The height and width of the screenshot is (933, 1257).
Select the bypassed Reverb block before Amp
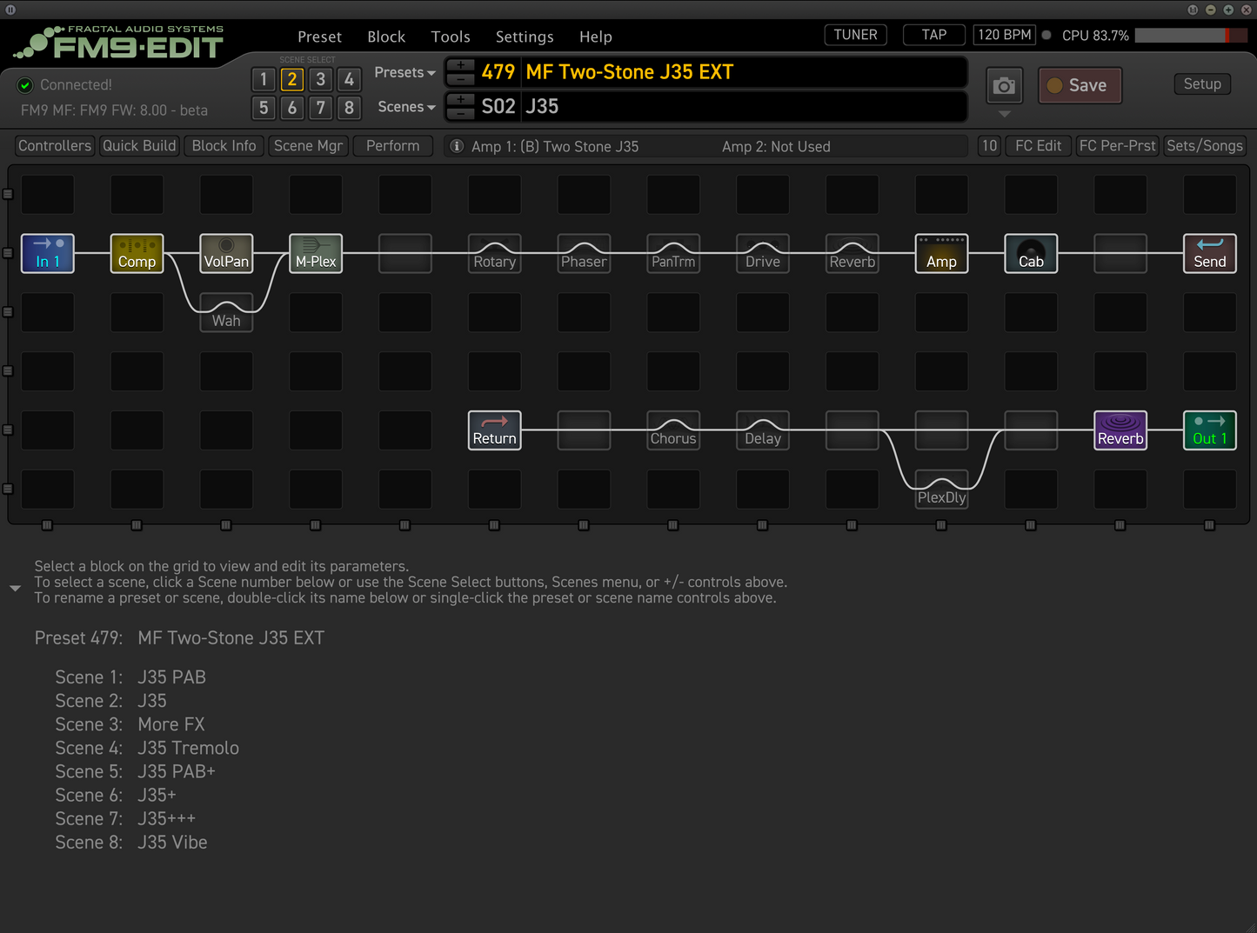point(852,253)
